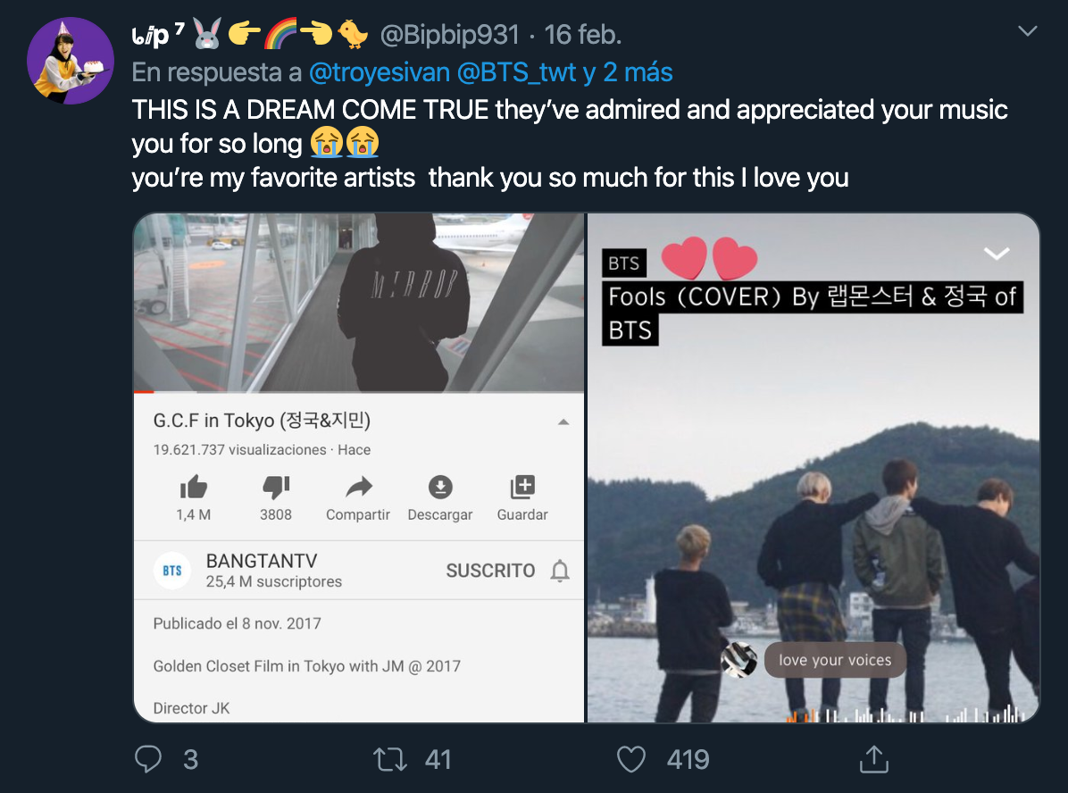Open the tweet options chevron at top right

point(1027,30)
